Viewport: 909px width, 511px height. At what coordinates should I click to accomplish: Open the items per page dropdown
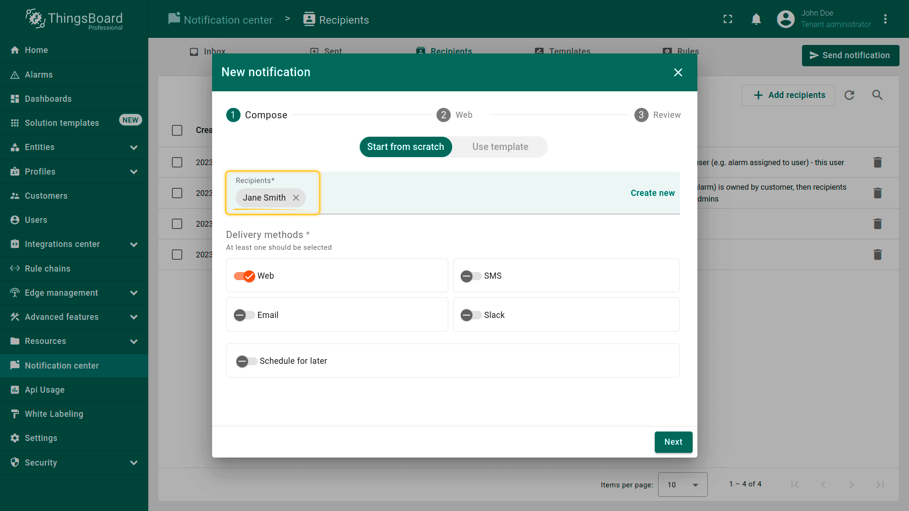(682, 485)
